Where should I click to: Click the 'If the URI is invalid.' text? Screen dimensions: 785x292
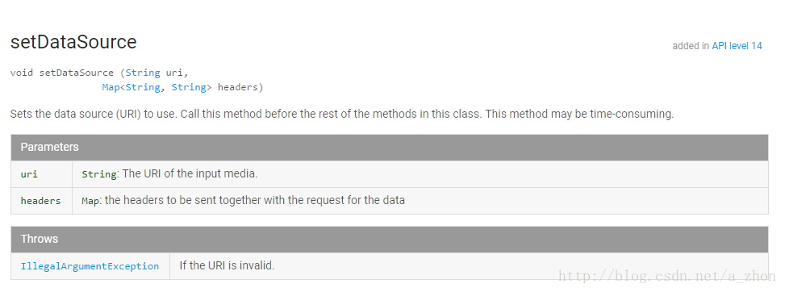(228, 265)
